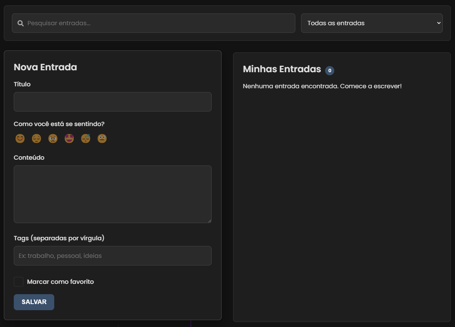Click the Marcar como favorito label
This screenshot has width=455, height=327.
coord(60,282)
